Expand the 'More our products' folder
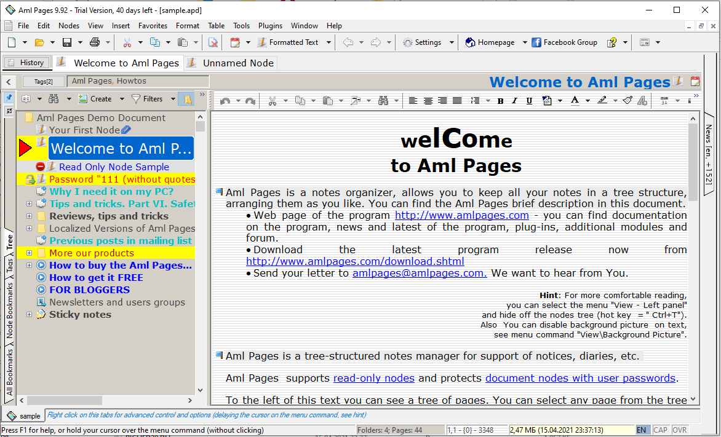 point(29,253)
